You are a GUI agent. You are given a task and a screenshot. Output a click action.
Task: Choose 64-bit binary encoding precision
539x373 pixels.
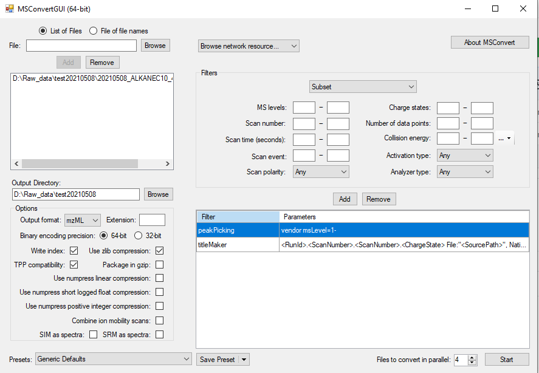click(x=103, y=236)
